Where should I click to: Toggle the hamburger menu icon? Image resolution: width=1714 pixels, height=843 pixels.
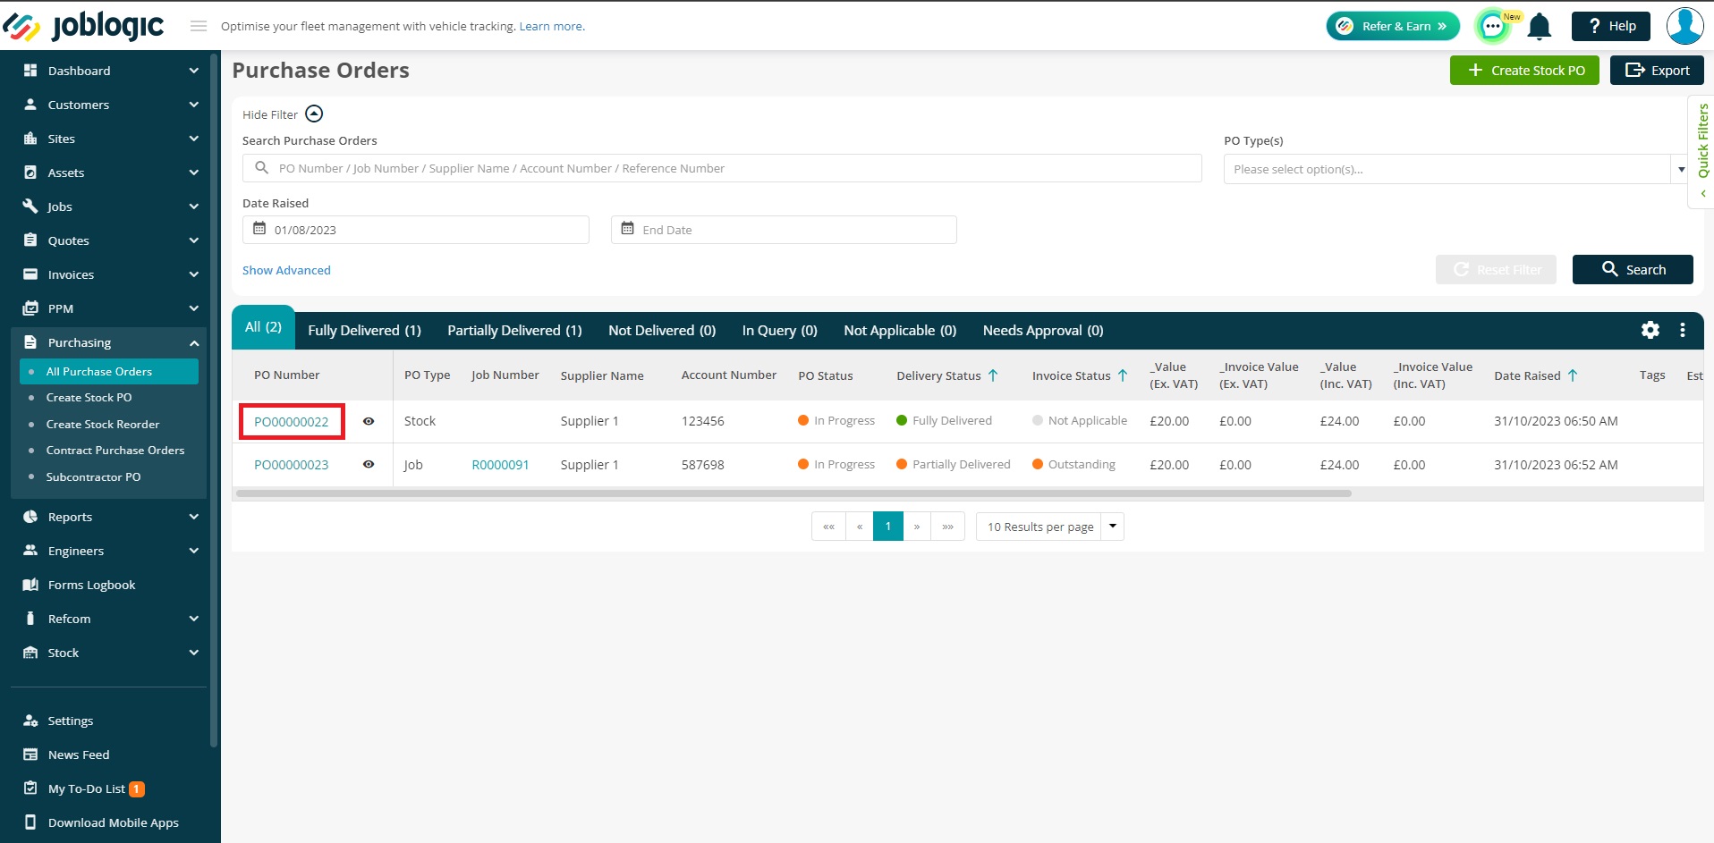[199, 26]
